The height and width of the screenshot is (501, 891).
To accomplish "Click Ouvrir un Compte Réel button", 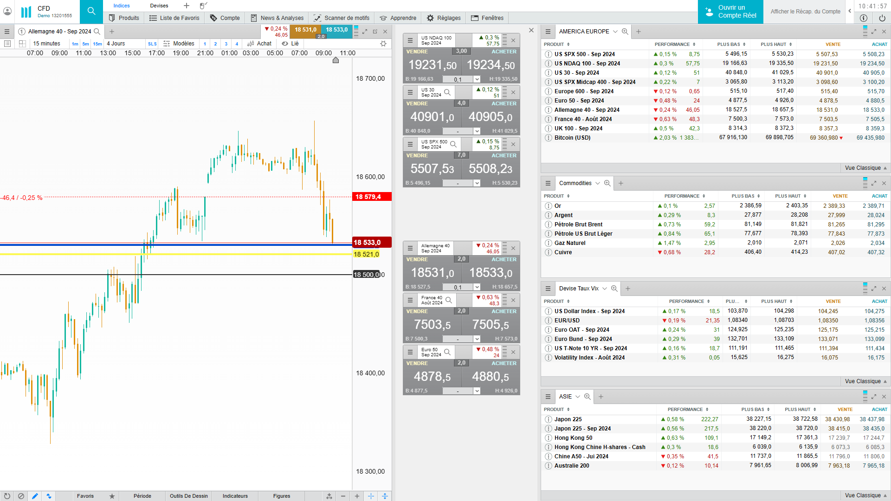I will [x=730, y=12].
